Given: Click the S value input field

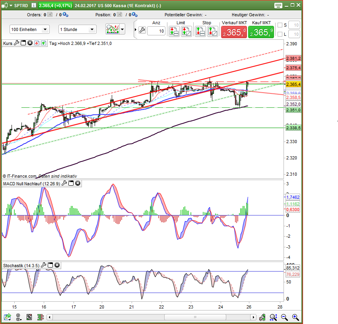Looking at the screenshot, I should point(294,25).
